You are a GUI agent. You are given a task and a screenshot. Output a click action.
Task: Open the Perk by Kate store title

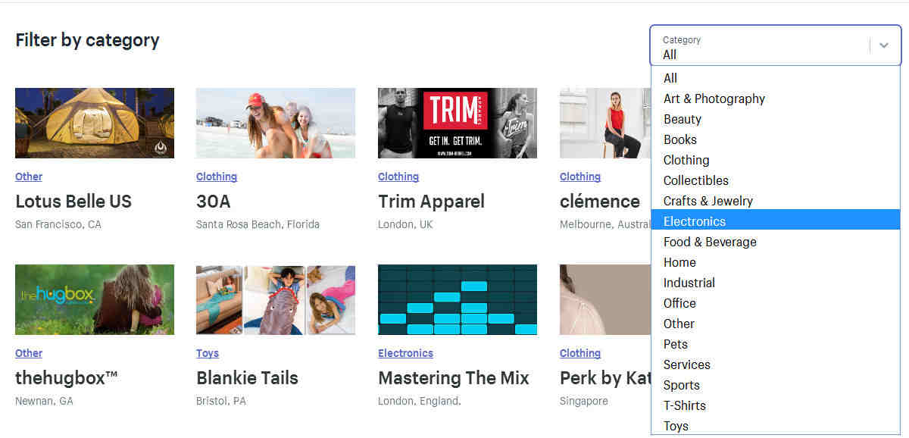tap(605, 378)
